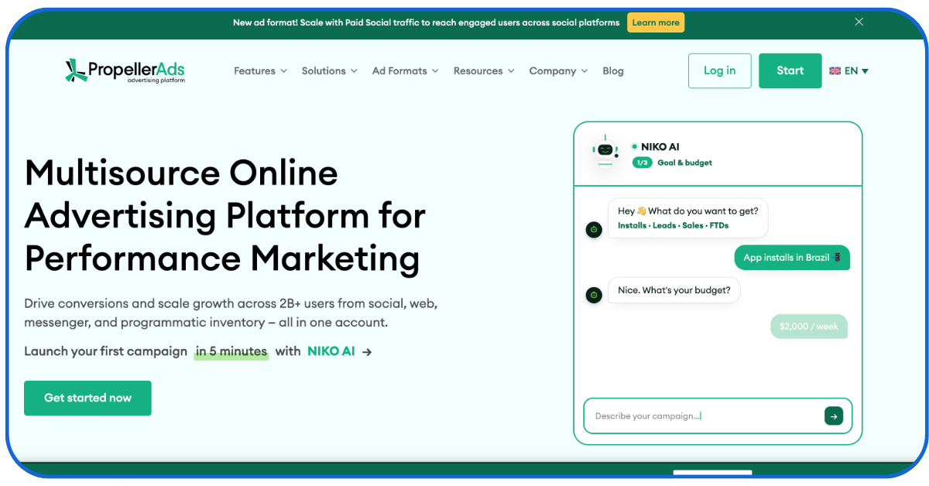Select the App installs in Brazil reply

(792, 258)
